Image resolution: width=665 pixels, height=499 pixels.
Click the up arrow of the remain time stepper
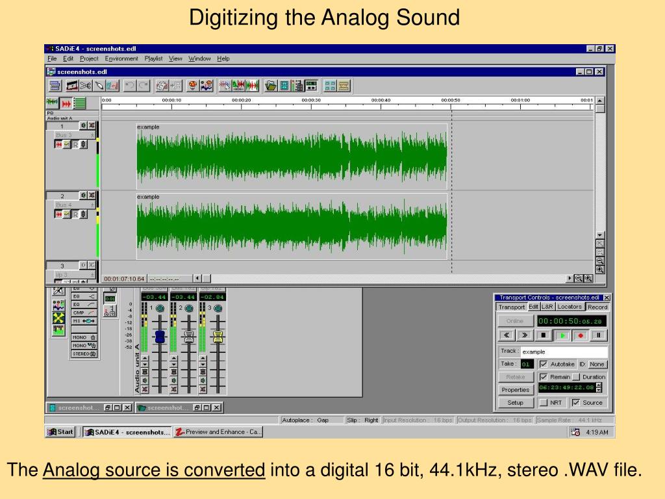tap(599, 385)
